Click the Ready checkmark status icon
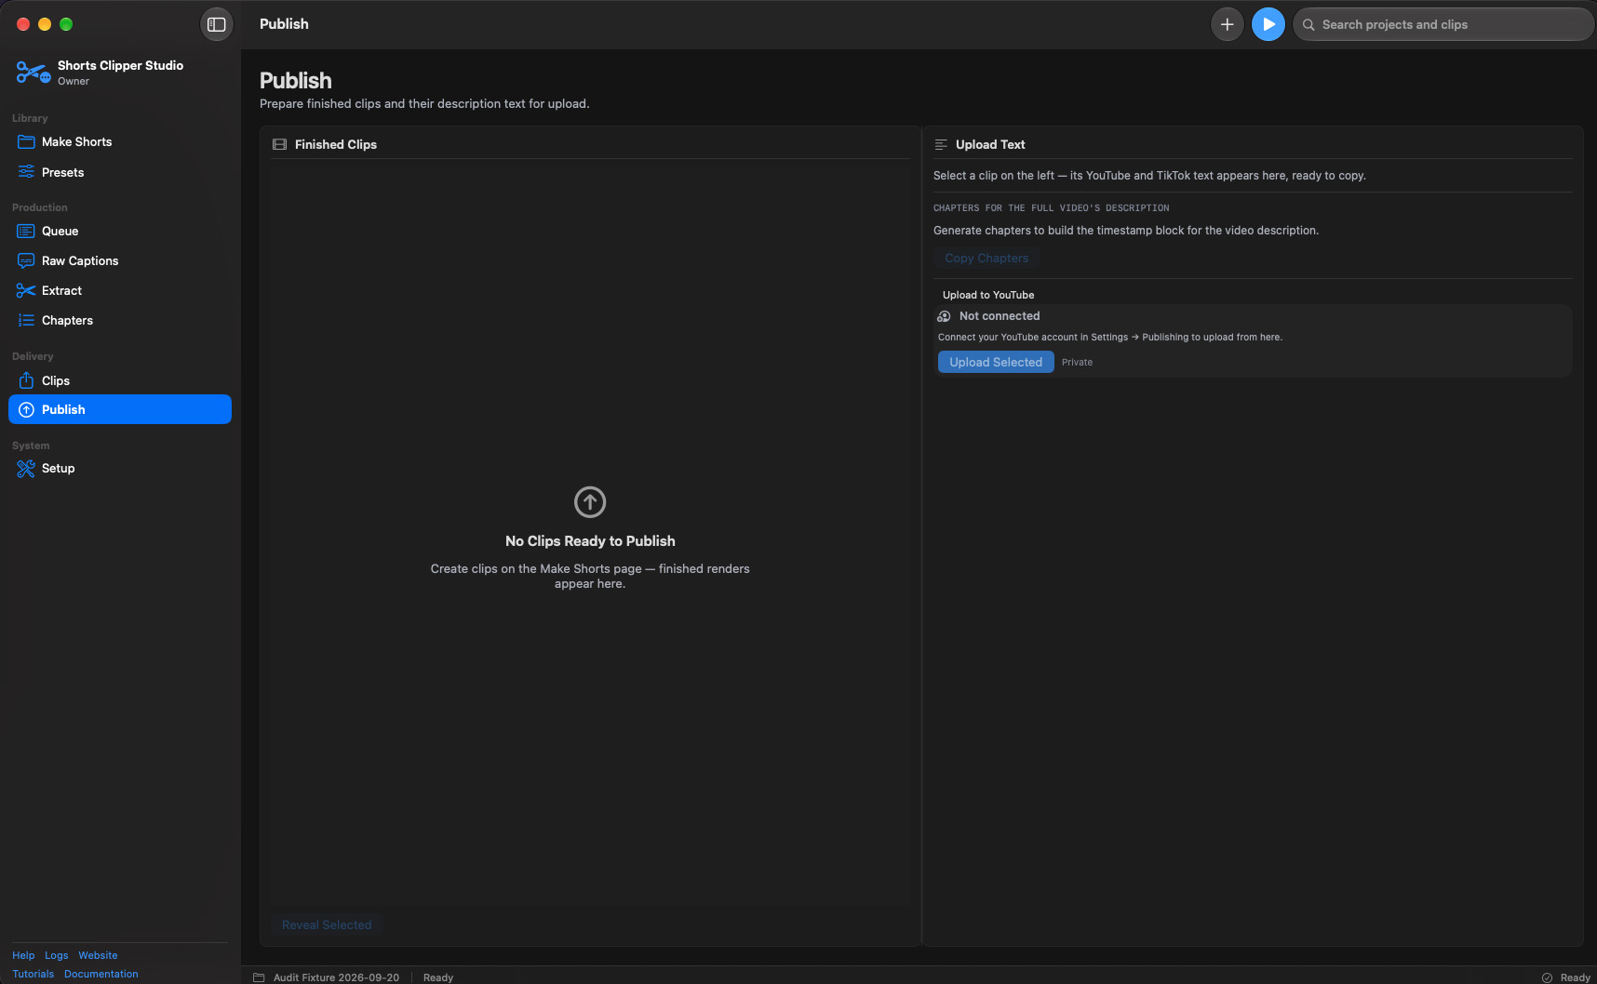The width and height of the screenshot is (1597, 984). [x=1547, y=977]
